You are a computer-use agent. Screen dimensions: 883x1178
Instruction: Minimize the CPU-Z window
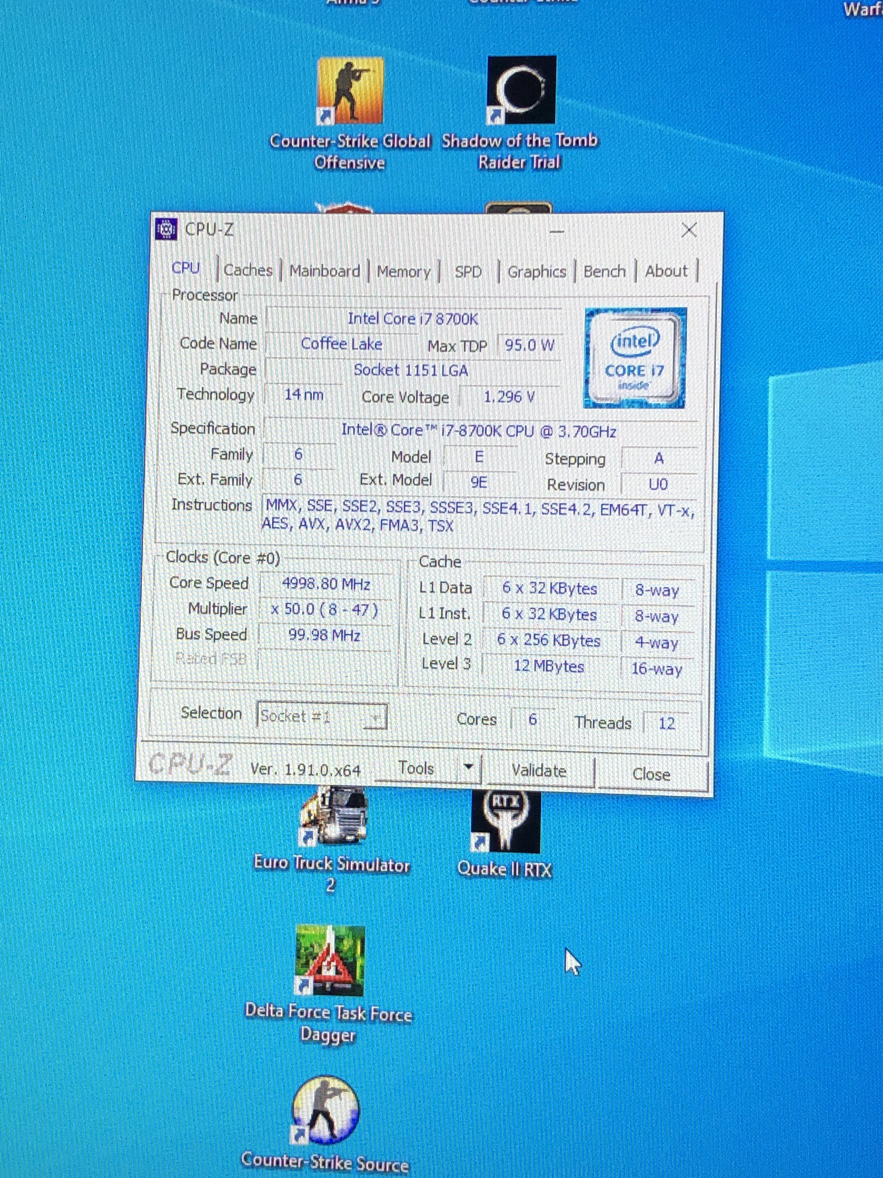557,231
